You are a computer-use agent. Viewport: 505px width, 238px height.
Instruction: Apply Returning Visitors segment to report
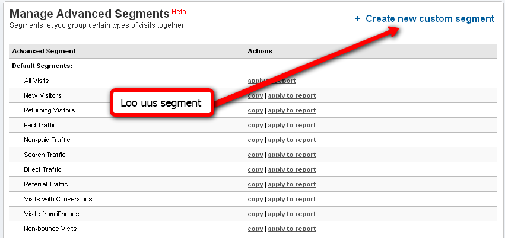coord(292,110)
